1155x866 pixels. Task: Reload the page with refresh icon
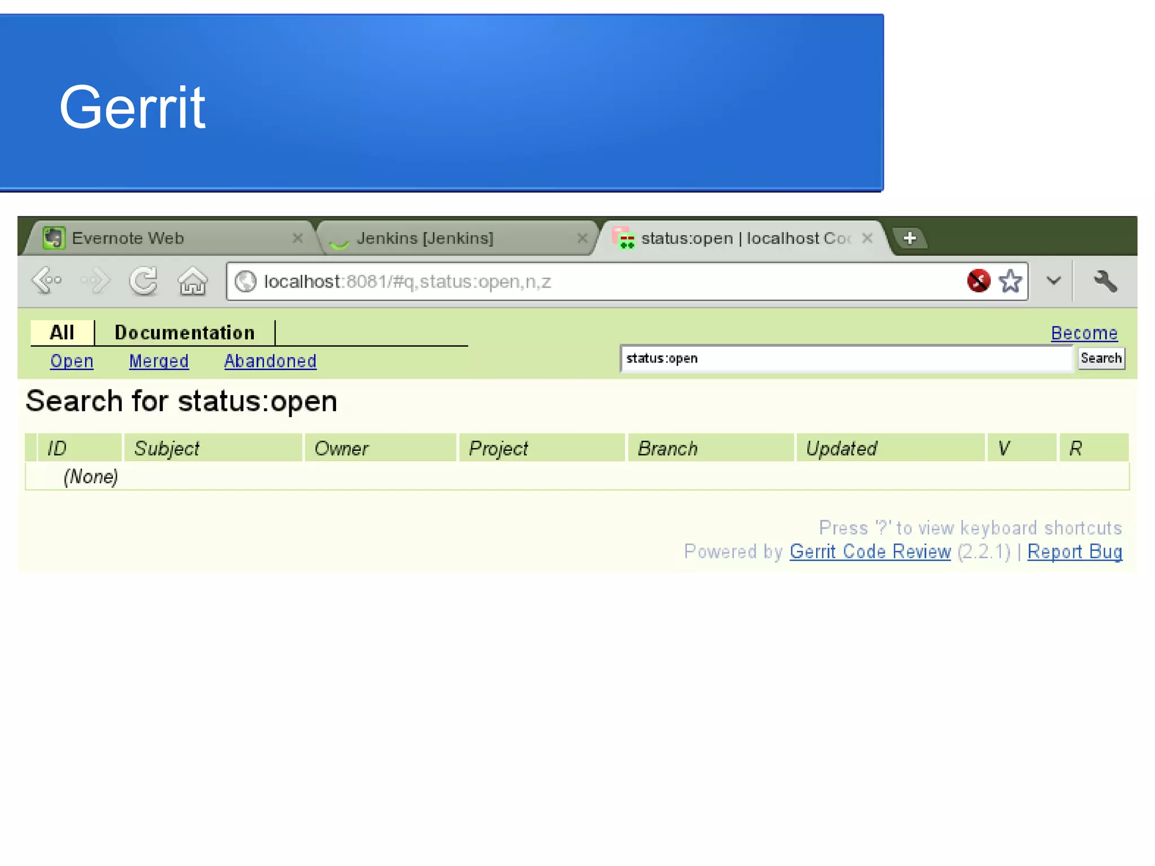(x=143, y=280)
